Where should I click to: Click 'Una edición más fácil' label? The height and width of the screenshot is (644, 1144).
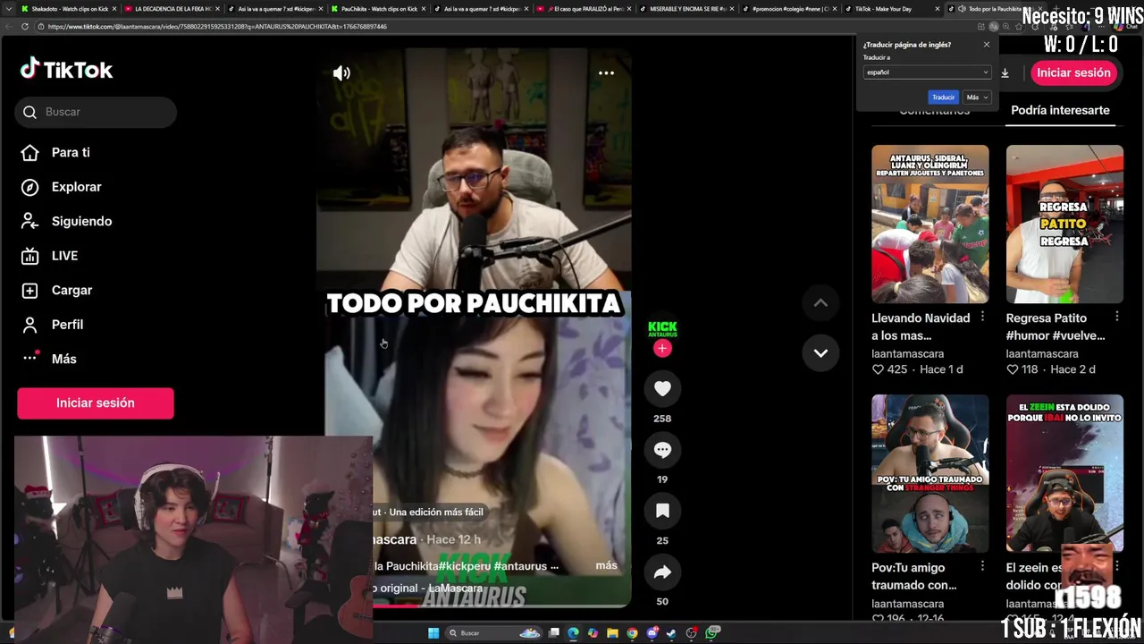coord(436,512)
